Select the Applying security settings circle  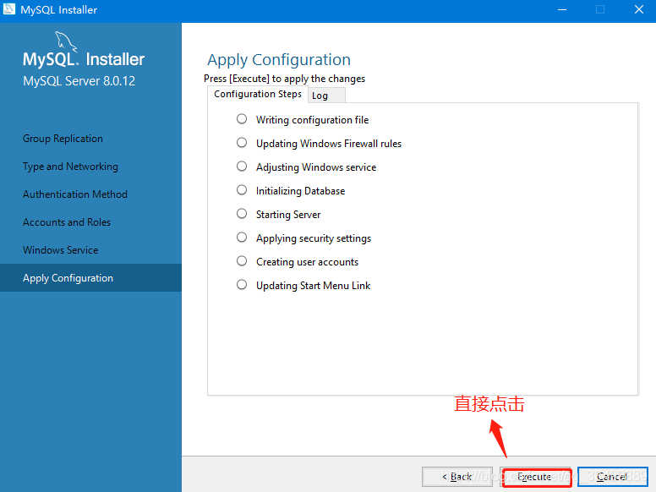pyautogui.click(x=242, y=238)
